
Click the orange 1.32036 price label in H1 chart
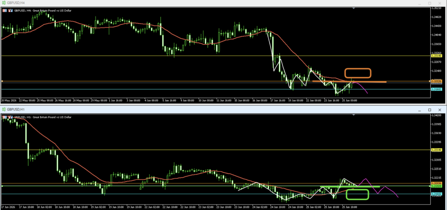tap(437, 183)
